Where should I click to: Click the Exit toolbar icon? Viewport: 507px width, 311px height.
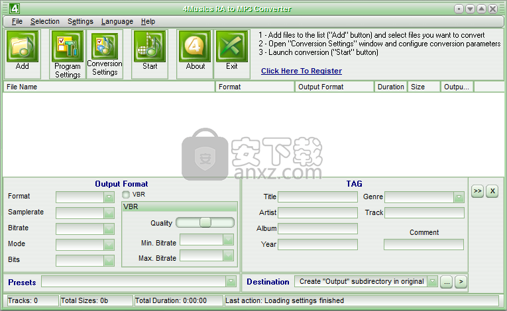click(x=232, y=47)
